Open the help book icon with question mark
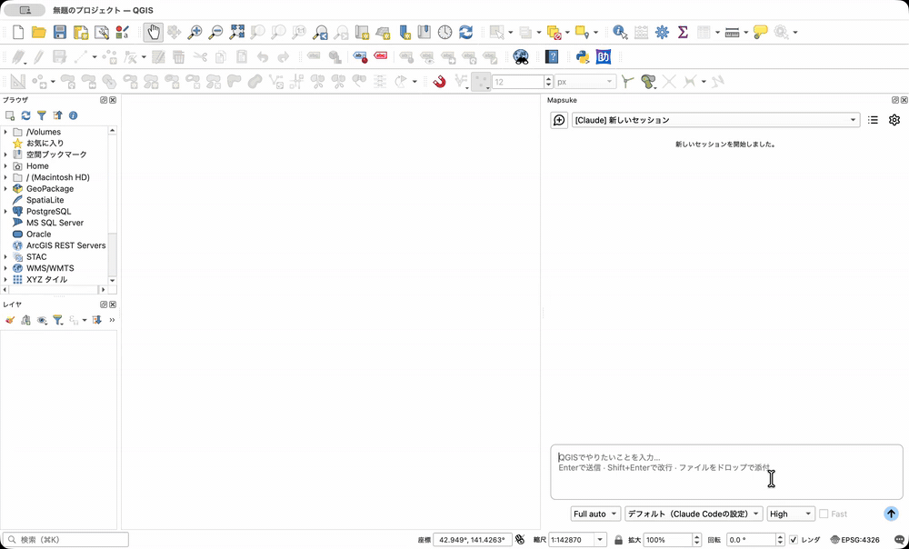 [x=552, y=57]
